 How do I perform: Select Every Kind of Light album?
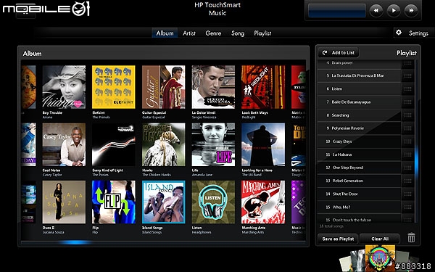114,144
